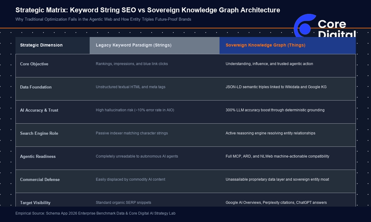Image resolution: width=371 pixels, height=222 pixels.
Task: Select the 'Agentic Readiness' row label
Action: [x=38, y=157]
